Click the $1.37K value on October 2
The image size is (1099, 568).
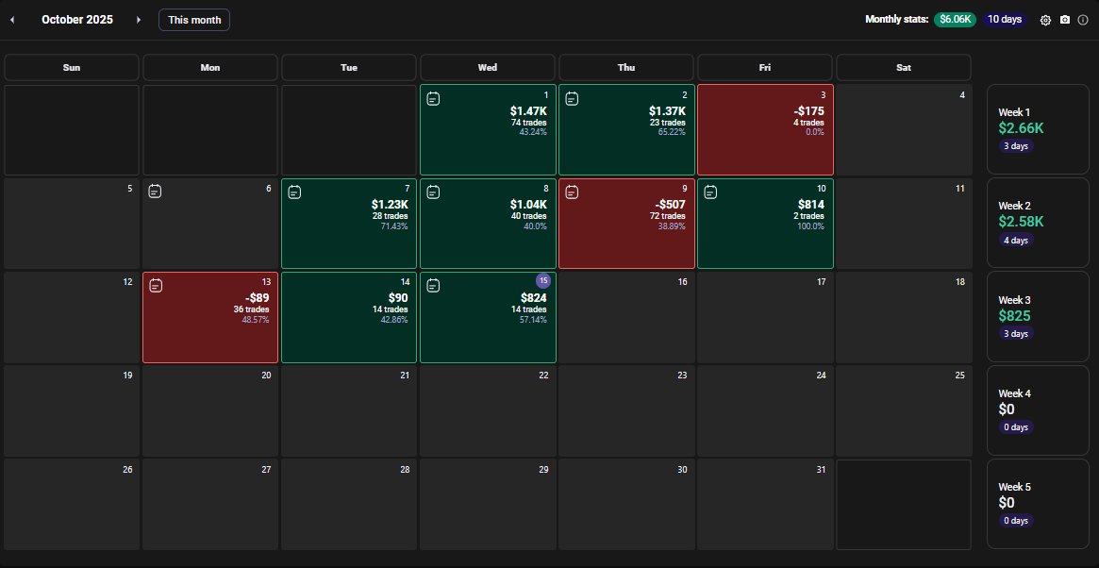point(667,110)
